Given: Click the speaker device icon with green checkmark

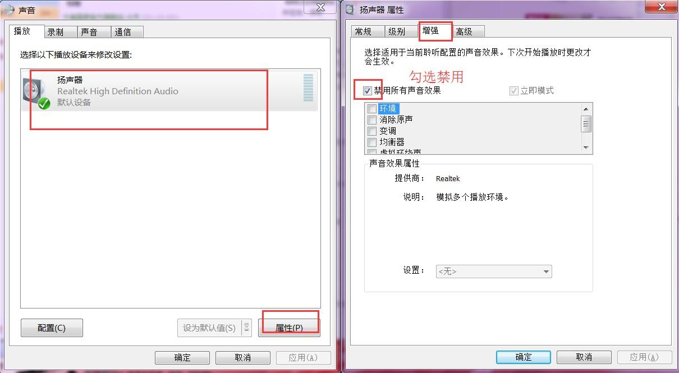Looking at the screenshot, I should pyautogui.click(x=36, y=93).
